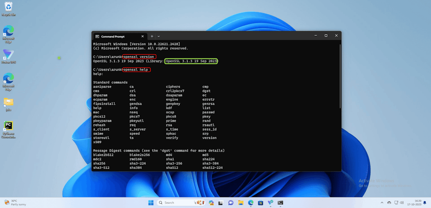Click 'sess_id' in the command list
This screenshot has width=431, height=208.
pos(210,129)
